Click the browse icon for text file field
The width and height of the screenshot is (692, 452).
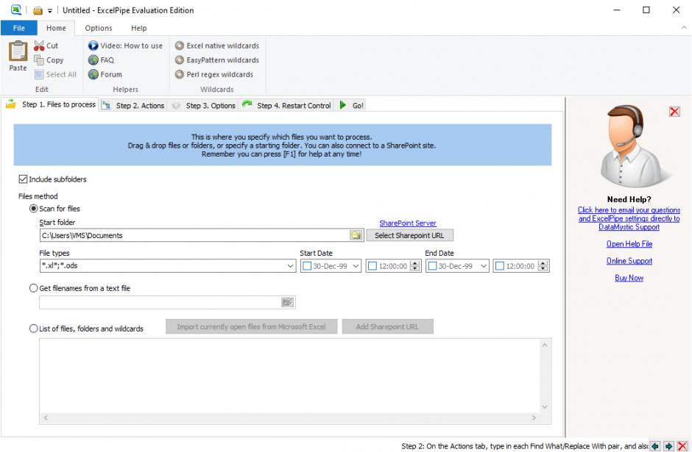[287, 302]
